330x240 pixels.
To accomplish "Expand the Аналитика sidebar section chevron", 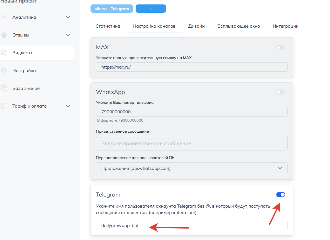I will click(68, 17).
